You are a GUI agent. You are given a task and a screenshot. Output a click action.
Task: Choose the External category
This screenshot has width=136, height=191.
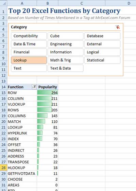point(102,44)
